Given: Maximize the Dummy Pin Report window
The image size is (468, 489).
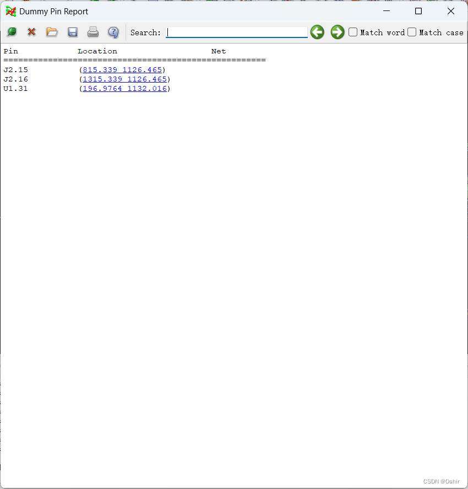Looking at the screenshot, I should pos(418,11).
